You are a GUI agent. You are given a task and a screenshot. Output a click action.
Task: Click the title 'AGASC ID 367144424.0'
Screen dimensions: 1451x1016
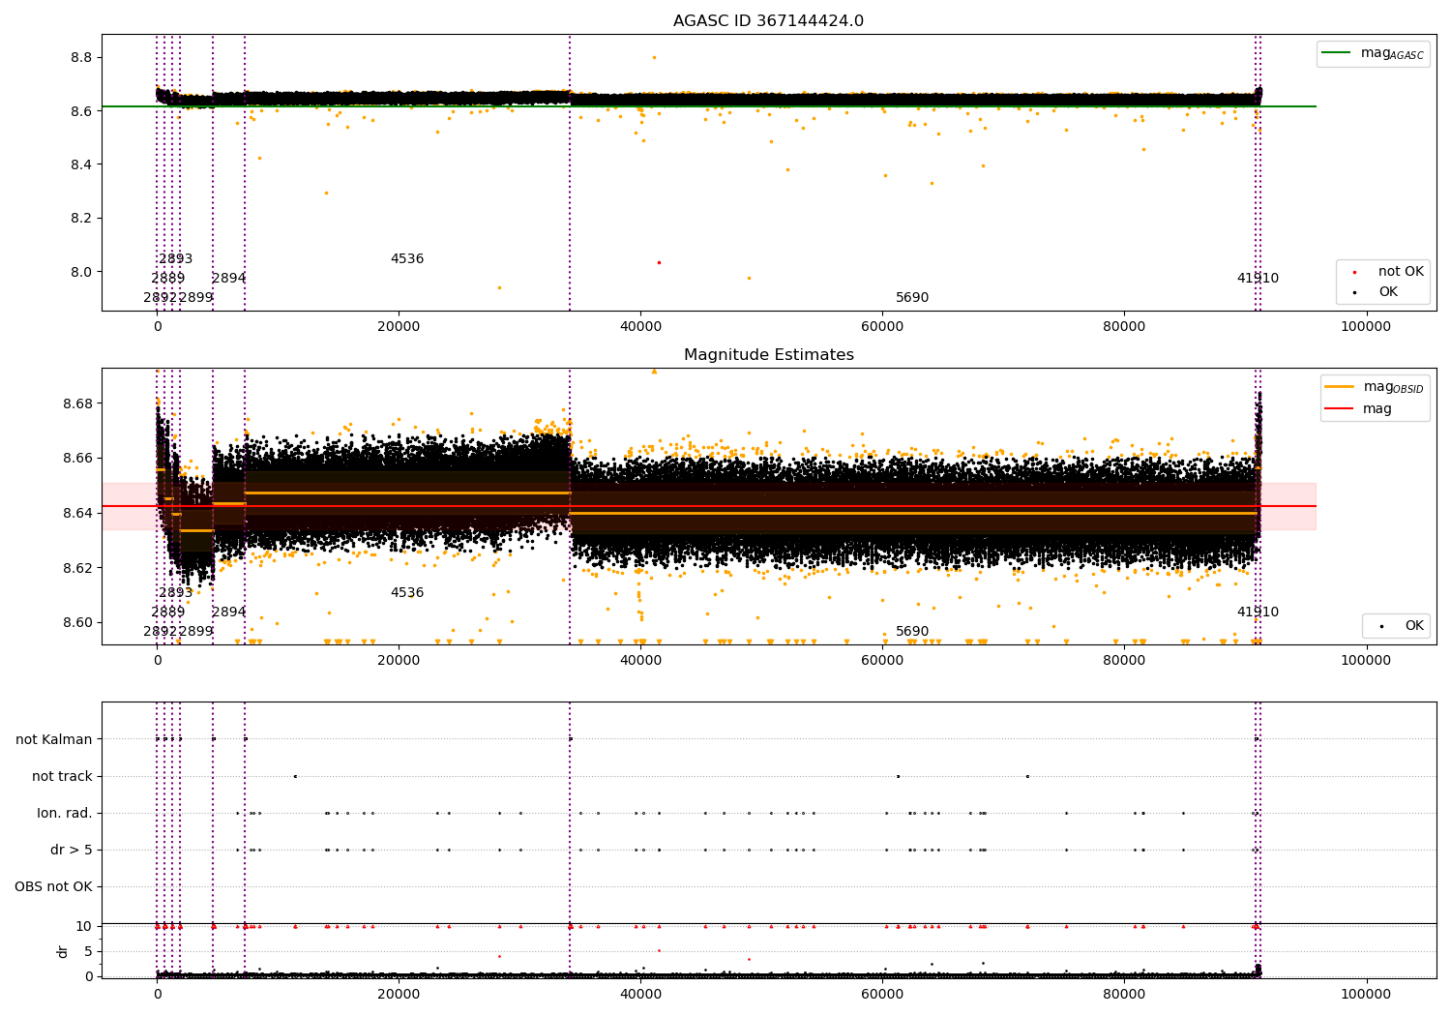tap(768, 21)
